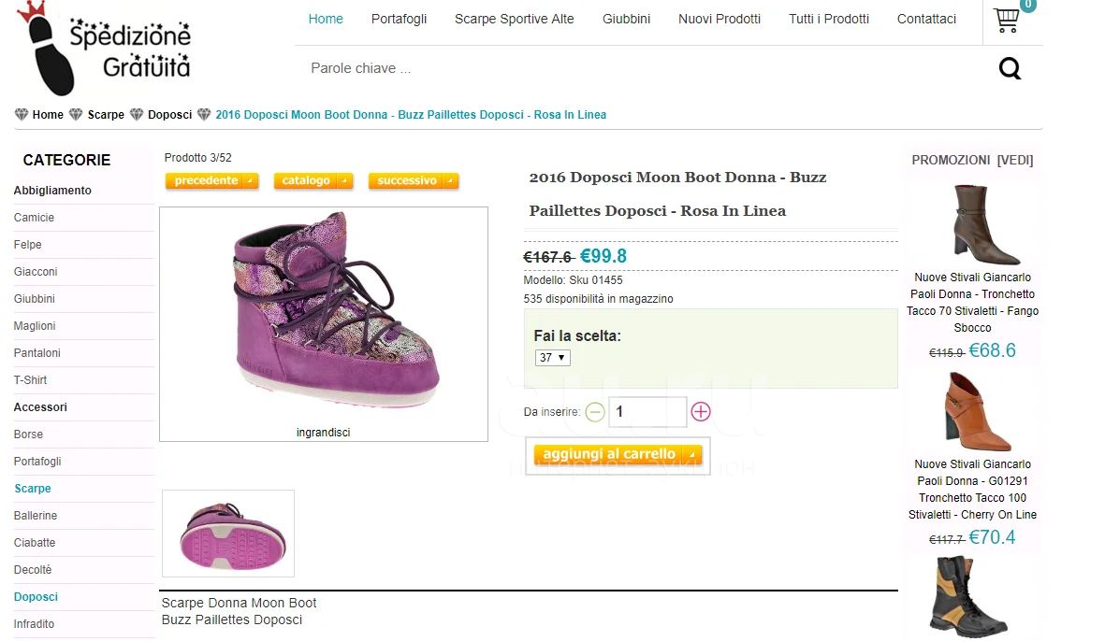Select Giubbini in the top navigation
1105x641 pixels.
click(x=626, y=19)
